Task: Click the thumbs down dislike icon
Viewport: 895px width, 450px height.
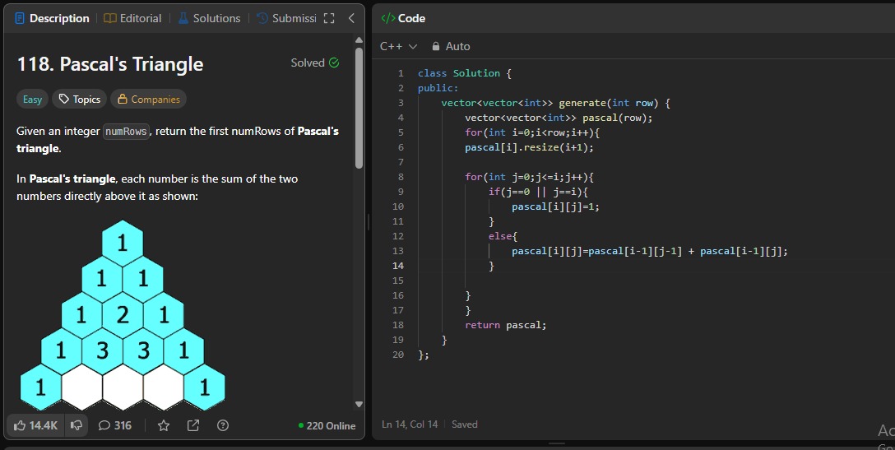Action: pyautogui.click(x=76, y=425)
